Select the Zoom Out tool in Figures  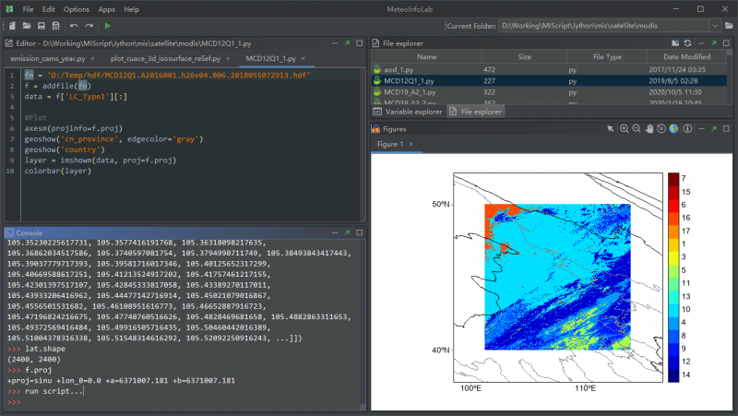coord(637,129)
